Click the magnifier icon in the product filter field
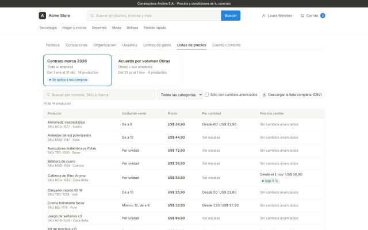368x230 pixels. click(48, 94)
